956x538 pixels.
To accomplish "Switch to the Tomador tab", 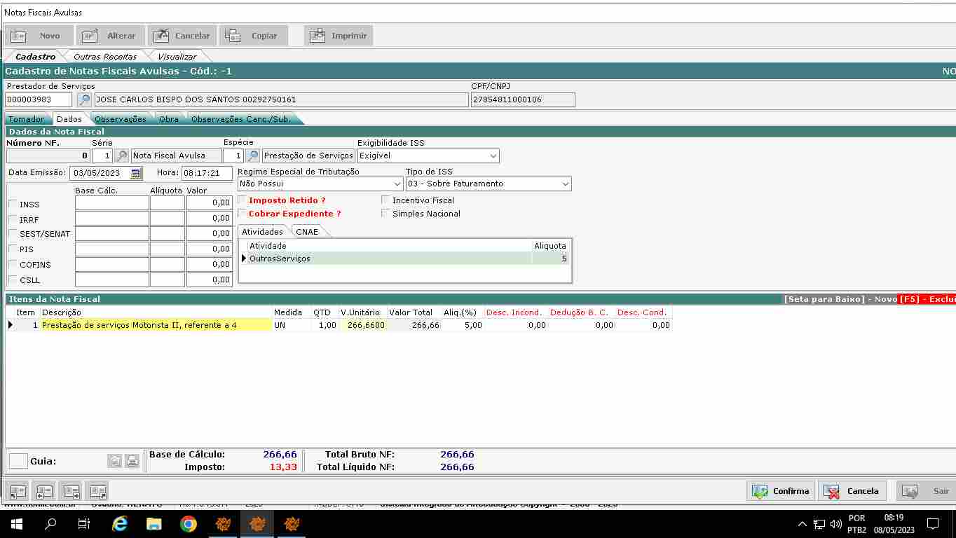I will pos(27,119).
